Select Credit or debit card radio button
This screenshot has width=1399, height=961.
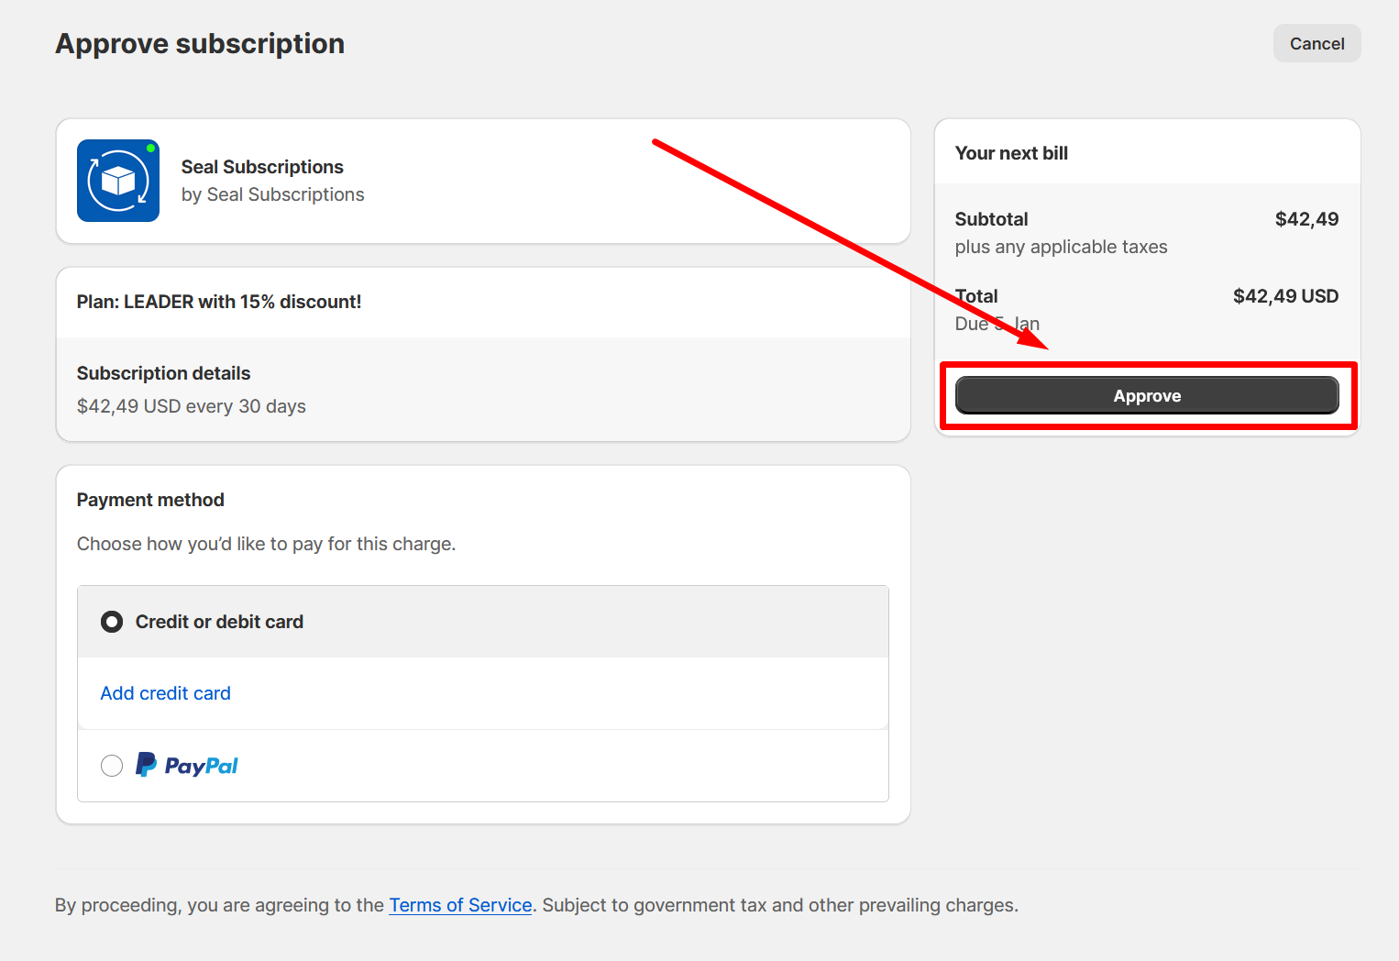click(112, 622)
